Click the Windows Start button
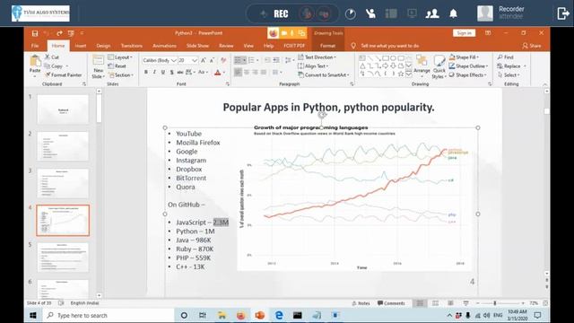This screenshot has width=574, height=323. [33, 315]
